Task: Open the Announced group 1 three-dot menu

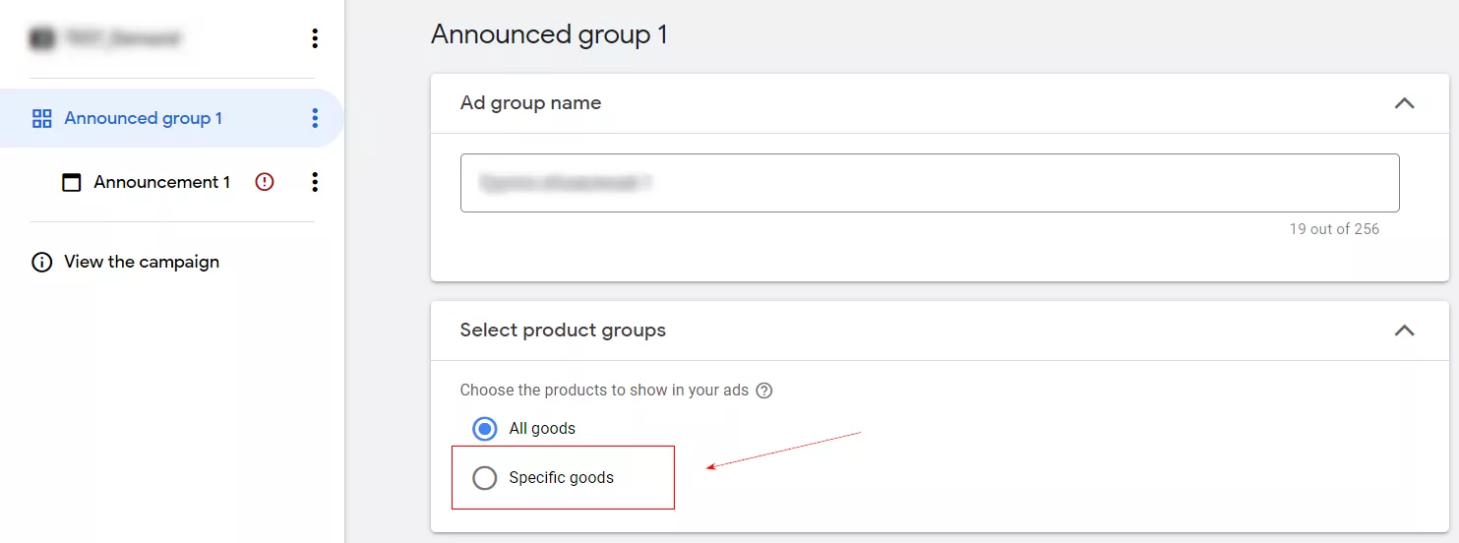Action: [315, 118]
